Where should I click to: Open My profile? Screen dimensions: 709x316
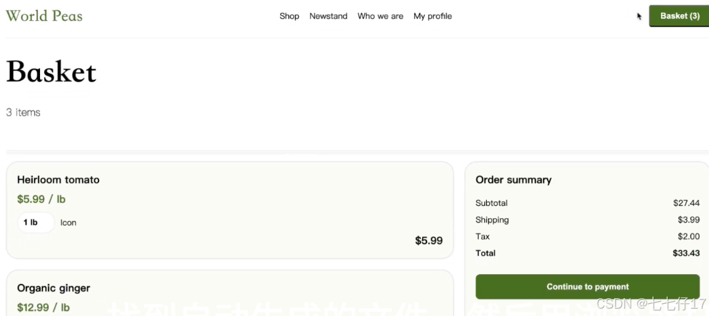click(x=433, y=16)
